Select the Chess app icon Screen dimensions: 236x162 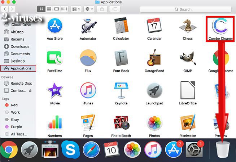coord(188,26)
